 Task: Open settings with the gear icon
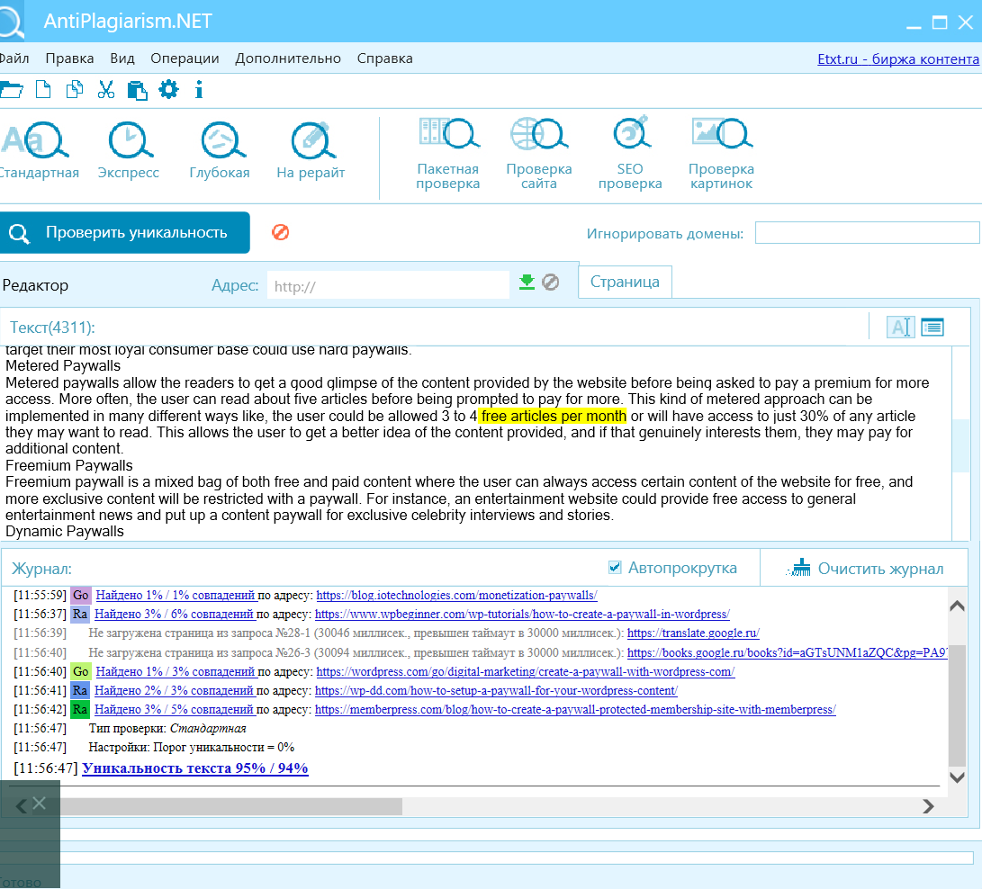tap(168, 89)
